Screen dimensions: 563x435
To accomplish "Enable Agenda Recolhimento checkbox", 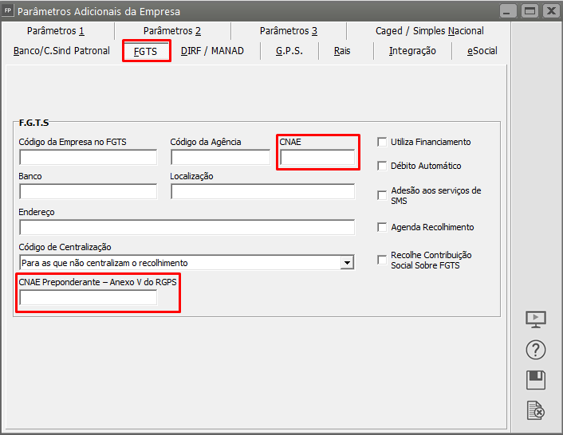I will [382, 227].
